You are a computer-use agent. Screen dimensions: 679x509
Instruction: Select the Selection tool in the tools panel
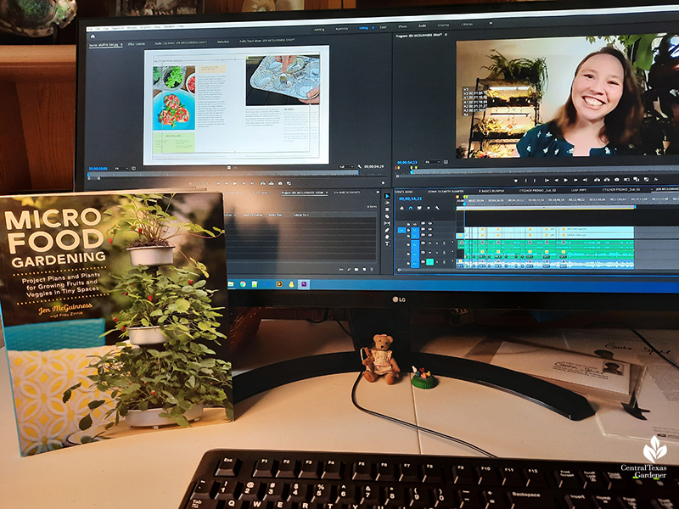[x=387, y=196]
